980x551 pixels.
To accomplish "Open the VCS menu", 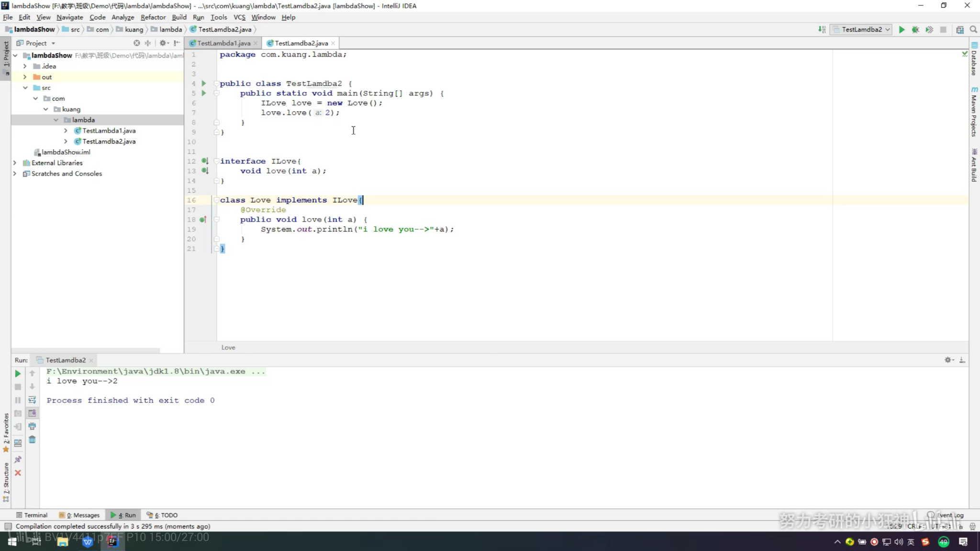I will pos(239,17).
